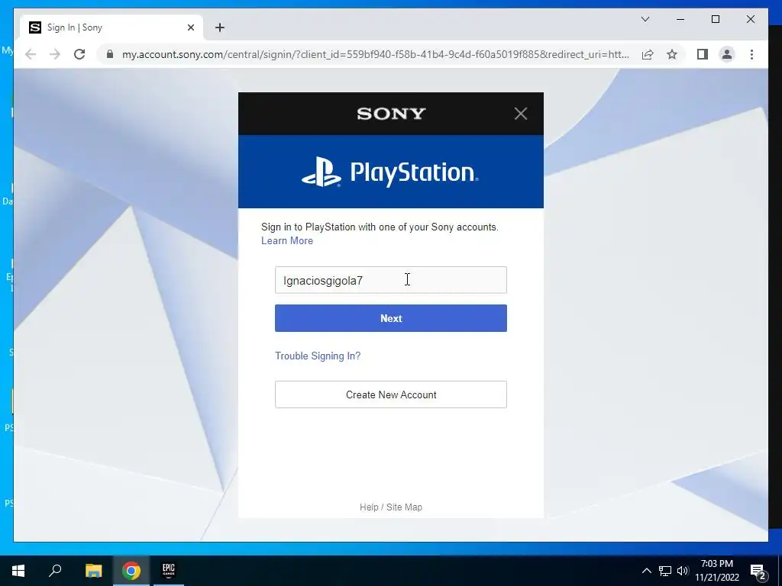Select the Sign In | Sony tab

(x=111, y=27)
